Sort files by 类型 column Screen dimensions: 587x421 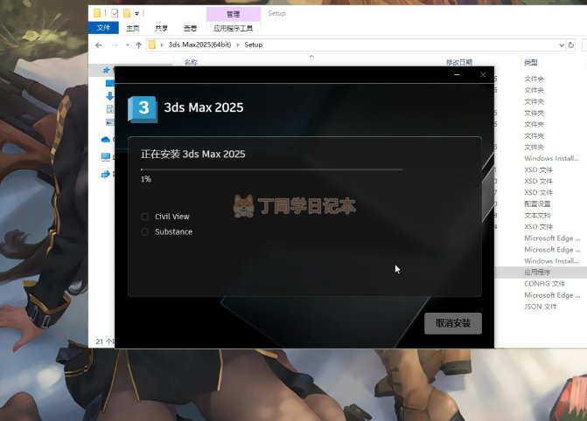(x=531, y=62)
